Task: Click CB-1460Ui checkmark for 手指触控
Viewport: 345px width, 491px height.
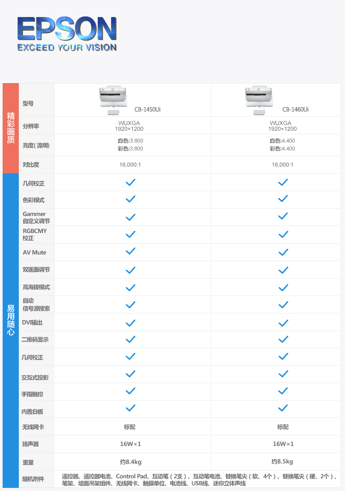Action: (283, 391)
